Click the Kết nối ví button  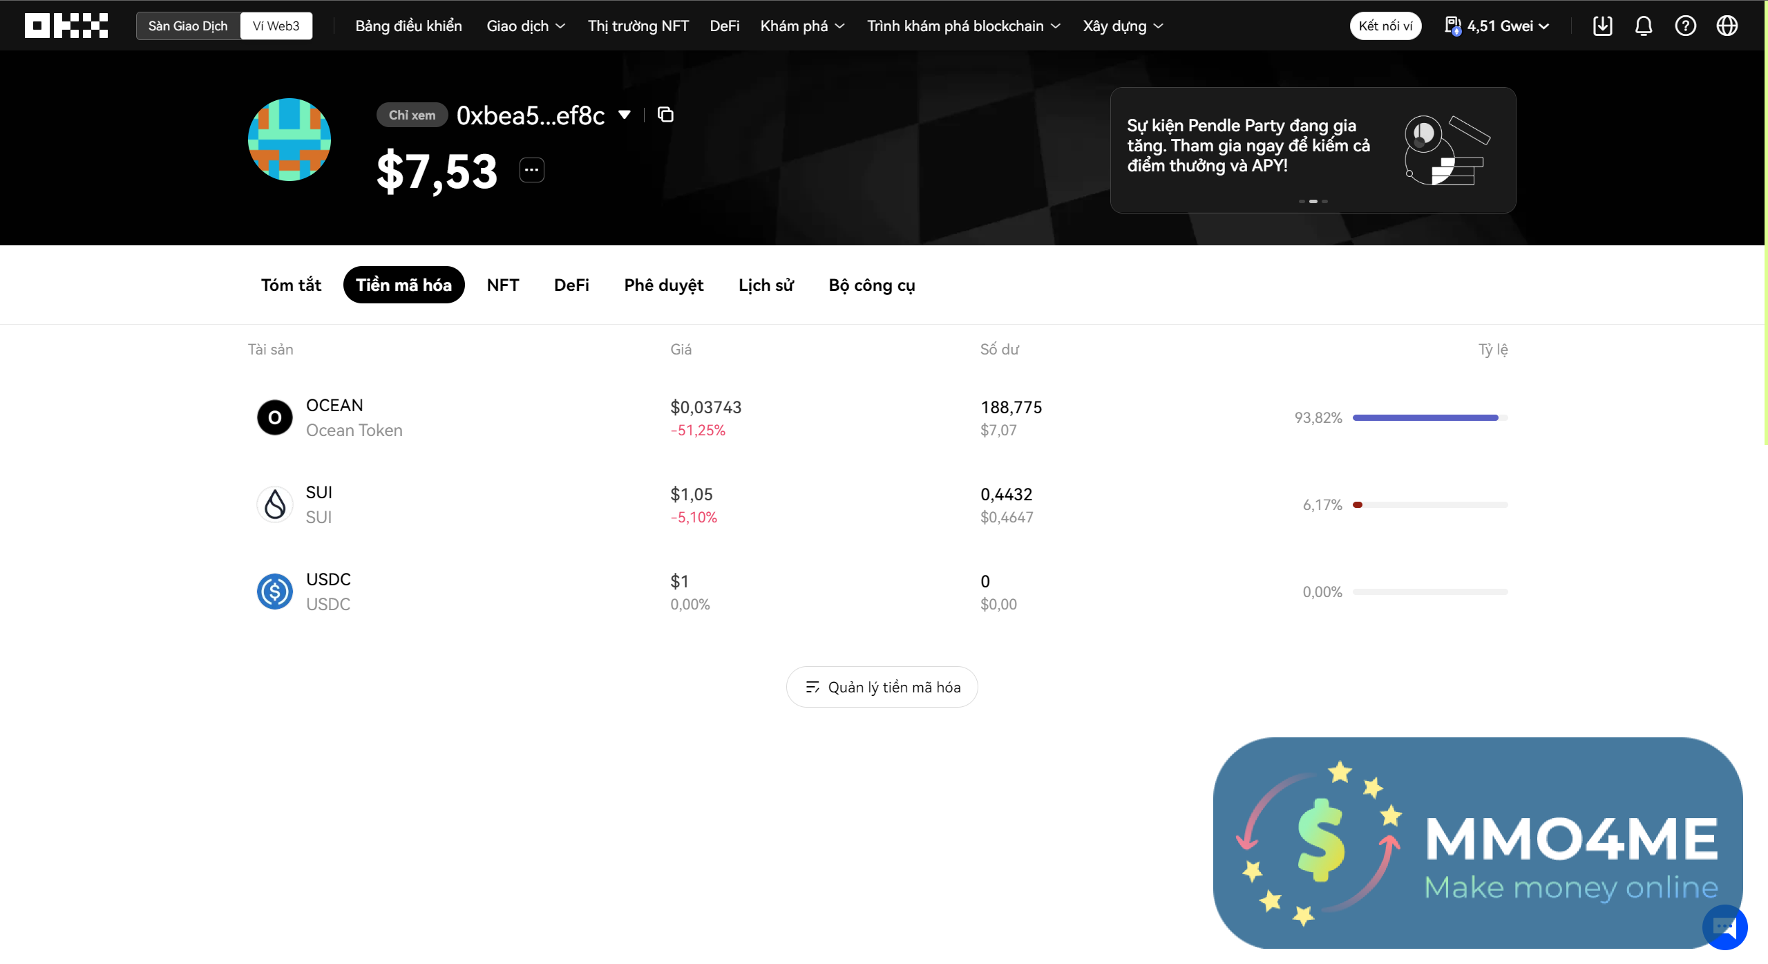click(x=1385, y=26)
